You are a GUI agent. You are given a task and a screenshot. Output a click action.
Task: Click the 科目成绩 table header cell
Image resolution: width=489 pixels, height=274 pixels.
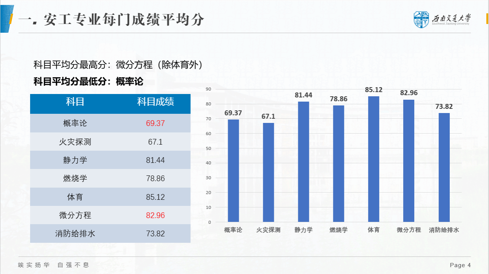tap(156, 102)
